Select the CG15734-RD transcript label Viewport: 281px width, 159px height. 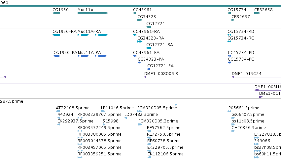241,32
